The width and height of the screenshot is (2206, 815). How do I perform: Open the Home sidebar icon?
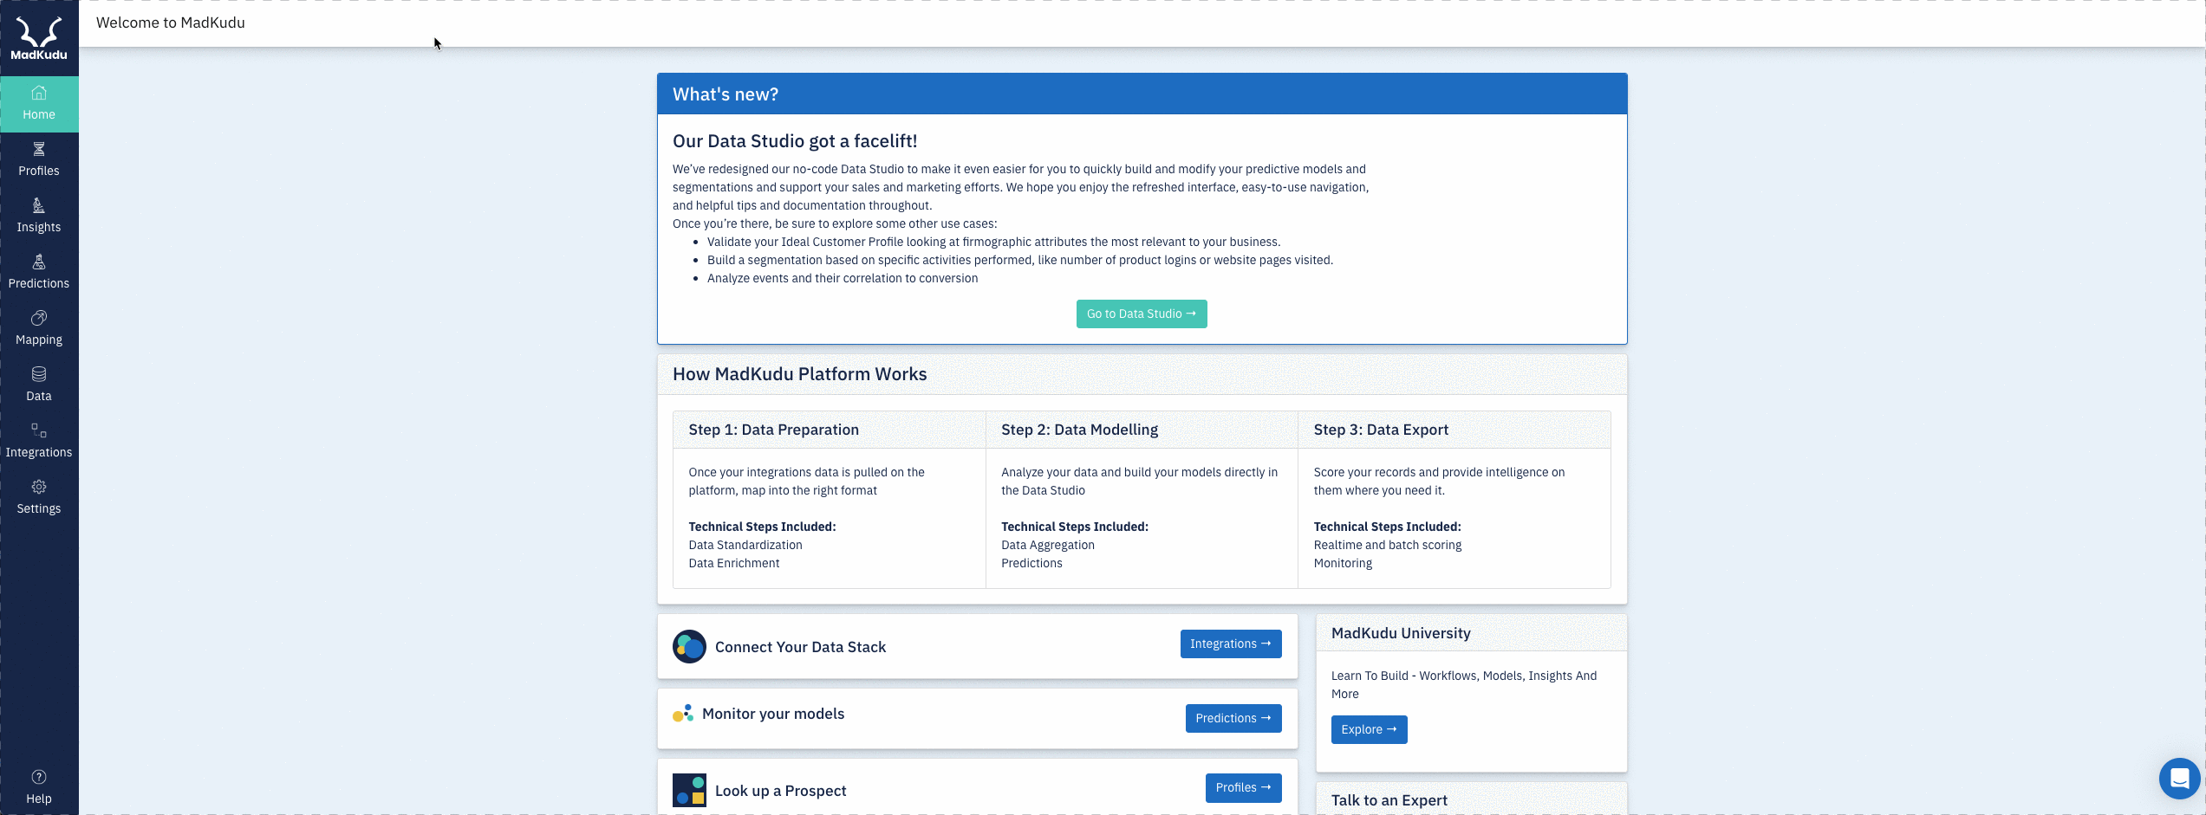39,93
